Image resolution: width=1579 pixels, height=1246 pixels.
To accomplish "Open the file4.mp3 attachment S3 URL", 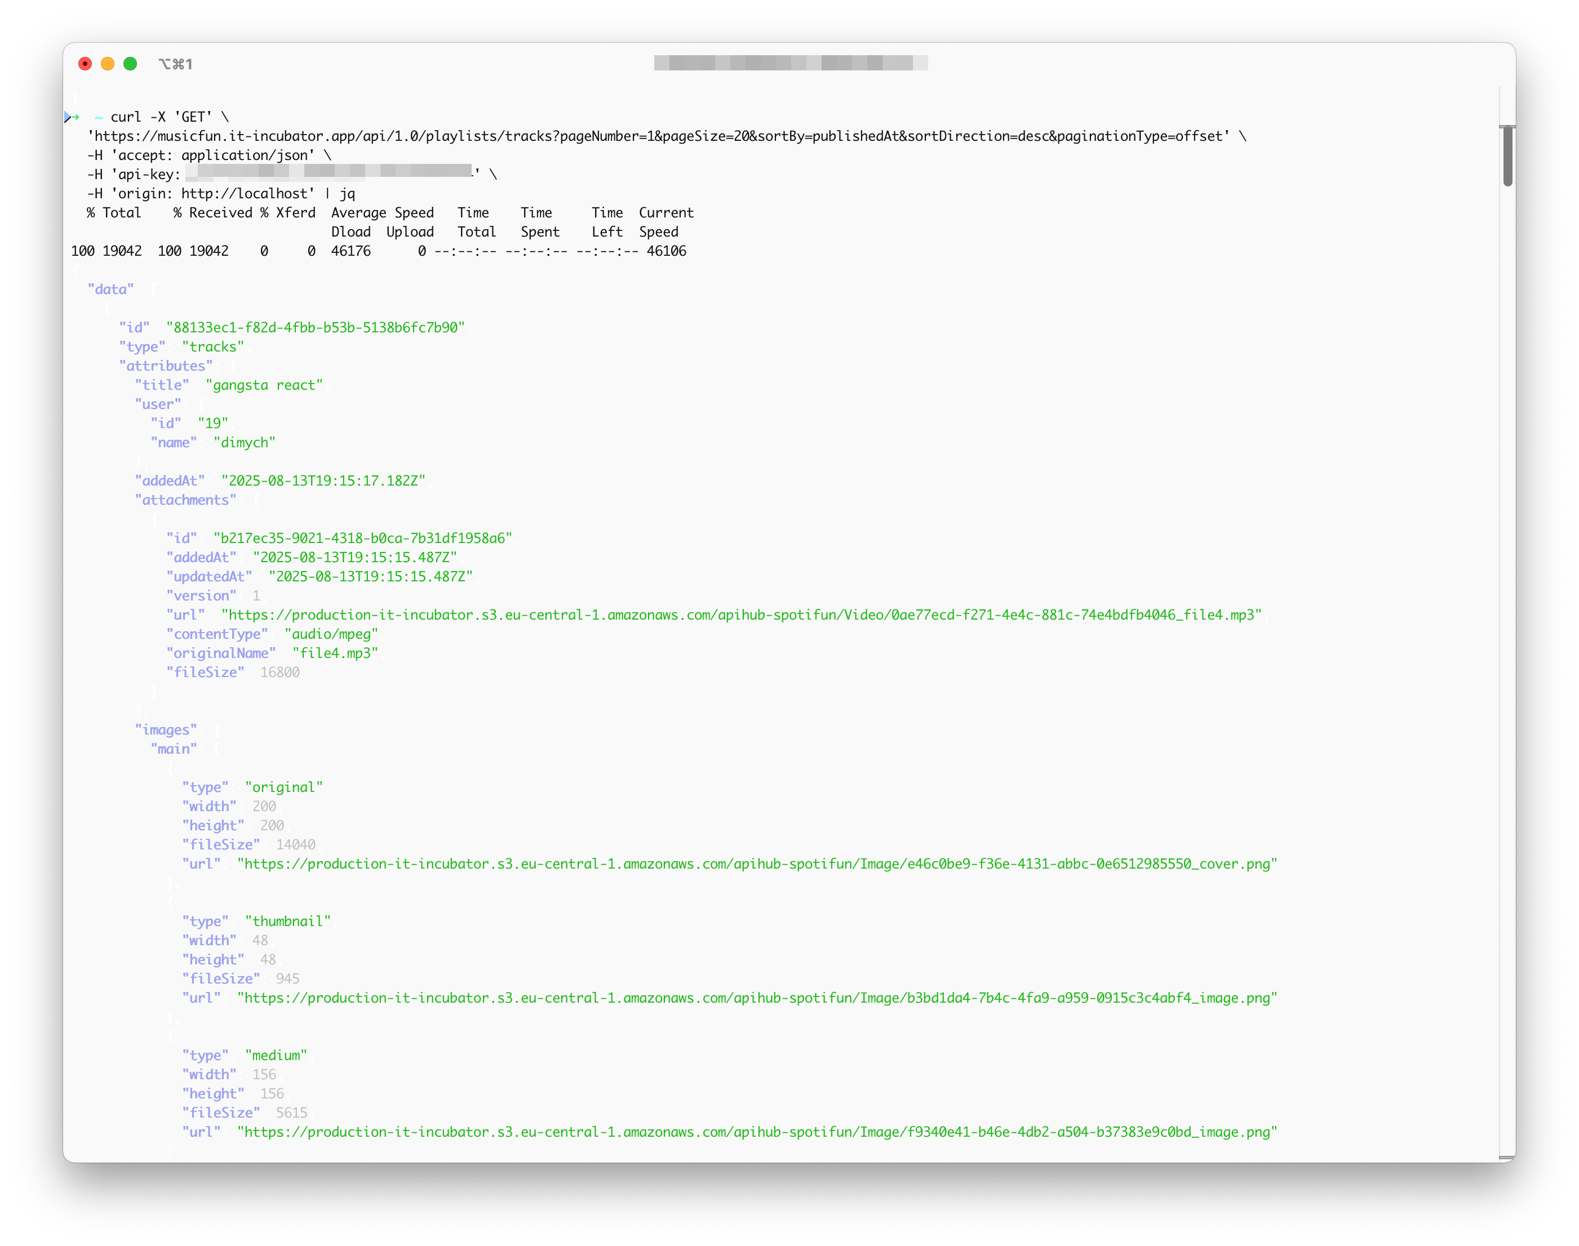I will coord(740,615).
